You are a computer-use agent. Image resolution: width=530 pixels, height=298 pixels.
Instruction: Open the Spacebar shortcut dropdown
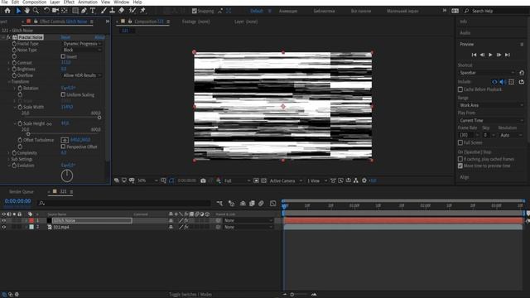[x=487, y=73]
